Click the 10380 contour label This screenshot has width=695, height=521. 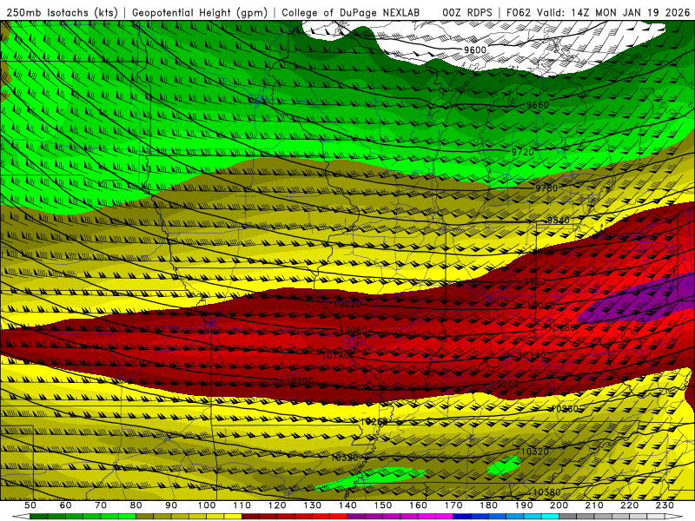pos(546,492)
